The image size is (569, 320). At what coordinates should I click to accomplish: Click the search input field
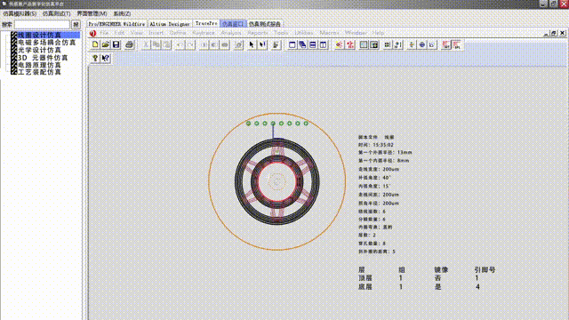[x=42, y=24]
